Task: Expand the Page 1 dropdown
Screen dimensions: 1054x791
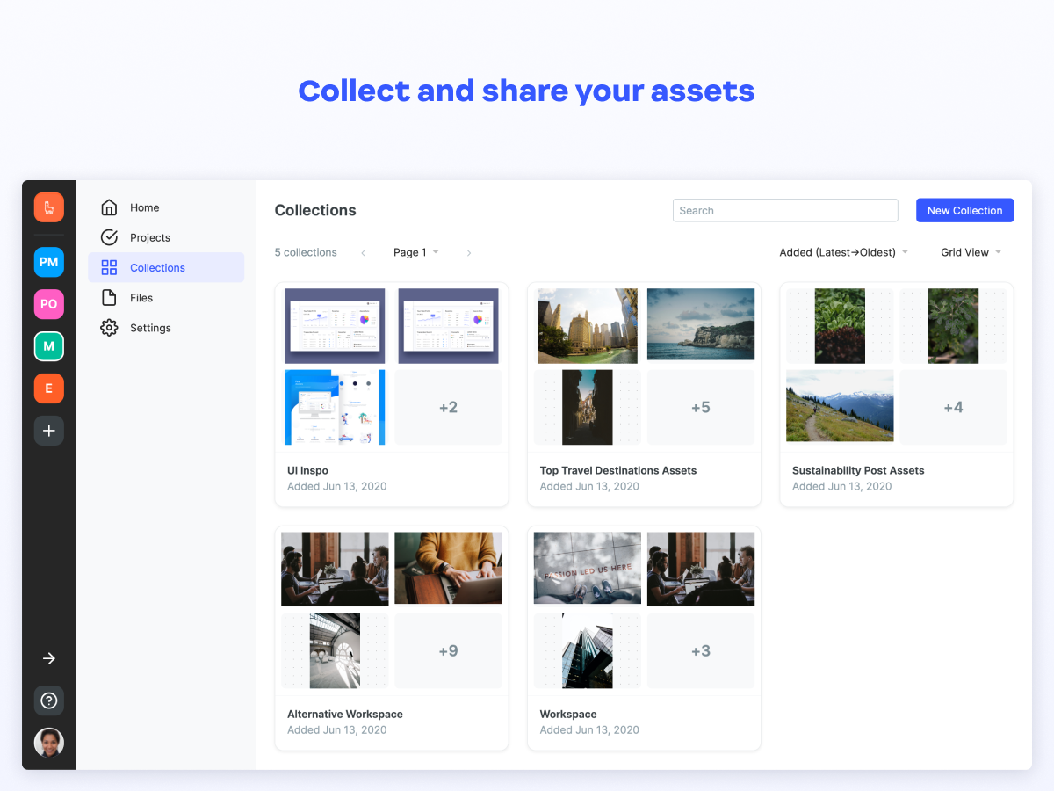Action: pyautogui.click(x=416, y=252)
